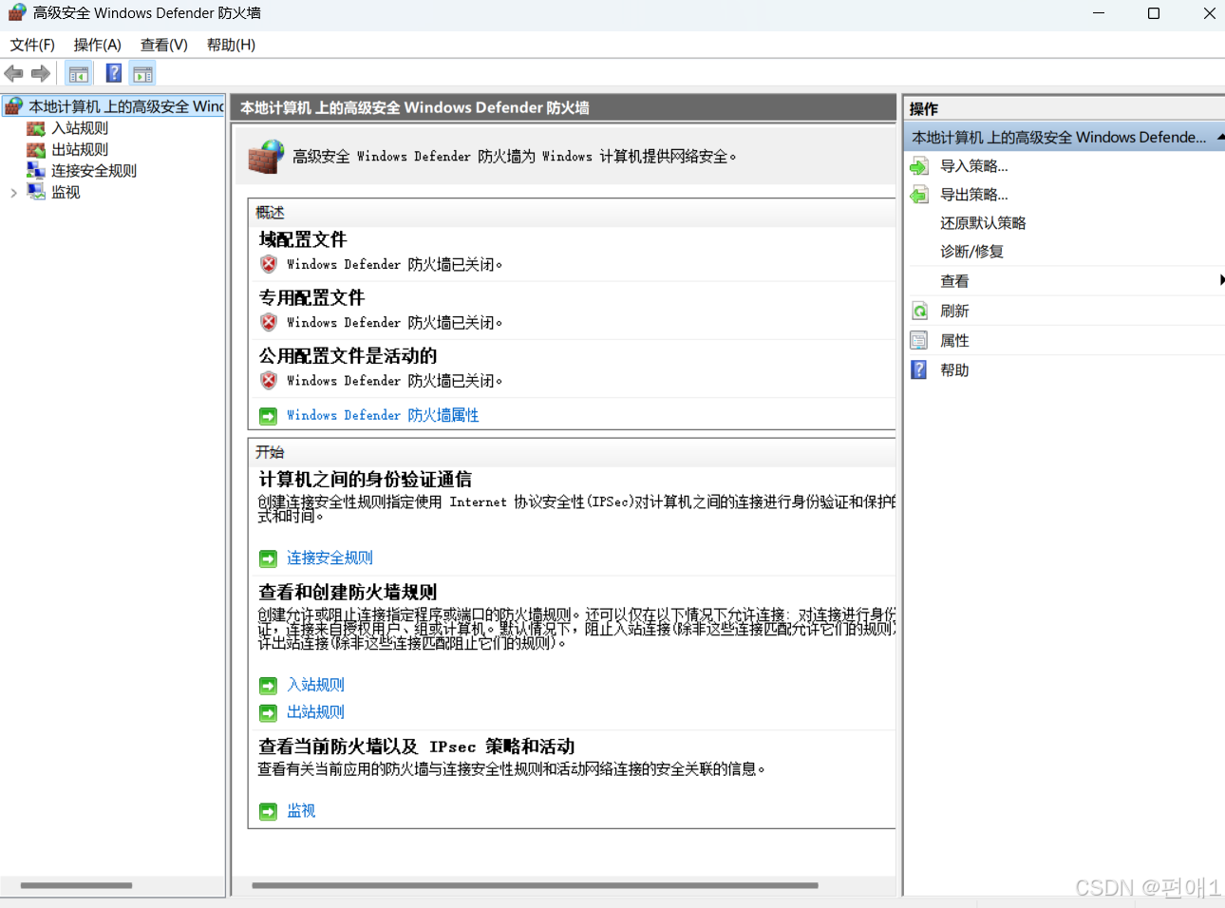The width and height of the screenshot is (1225, 908).
Task: Click the 导入策略 import policy icon
Action: point(918,165)
